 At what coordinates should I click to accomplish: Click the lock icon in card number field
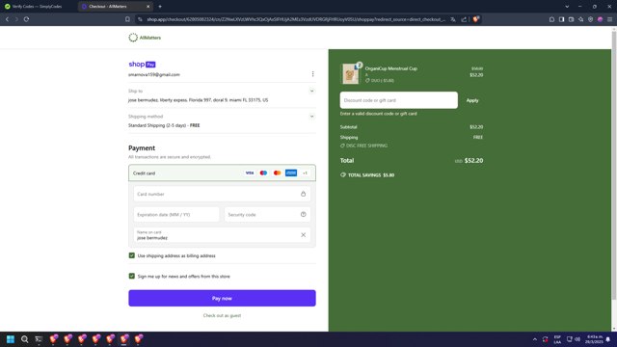coord(303,194)
